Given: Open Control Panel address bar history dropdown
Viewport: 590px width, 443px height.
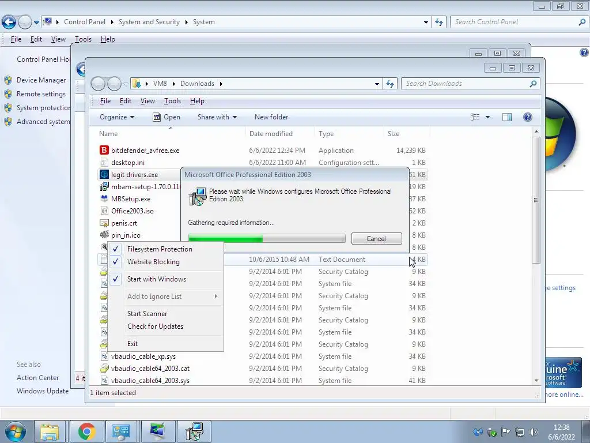Looking at the screenshot, I should pyautogui.click(x=426, y=22).
